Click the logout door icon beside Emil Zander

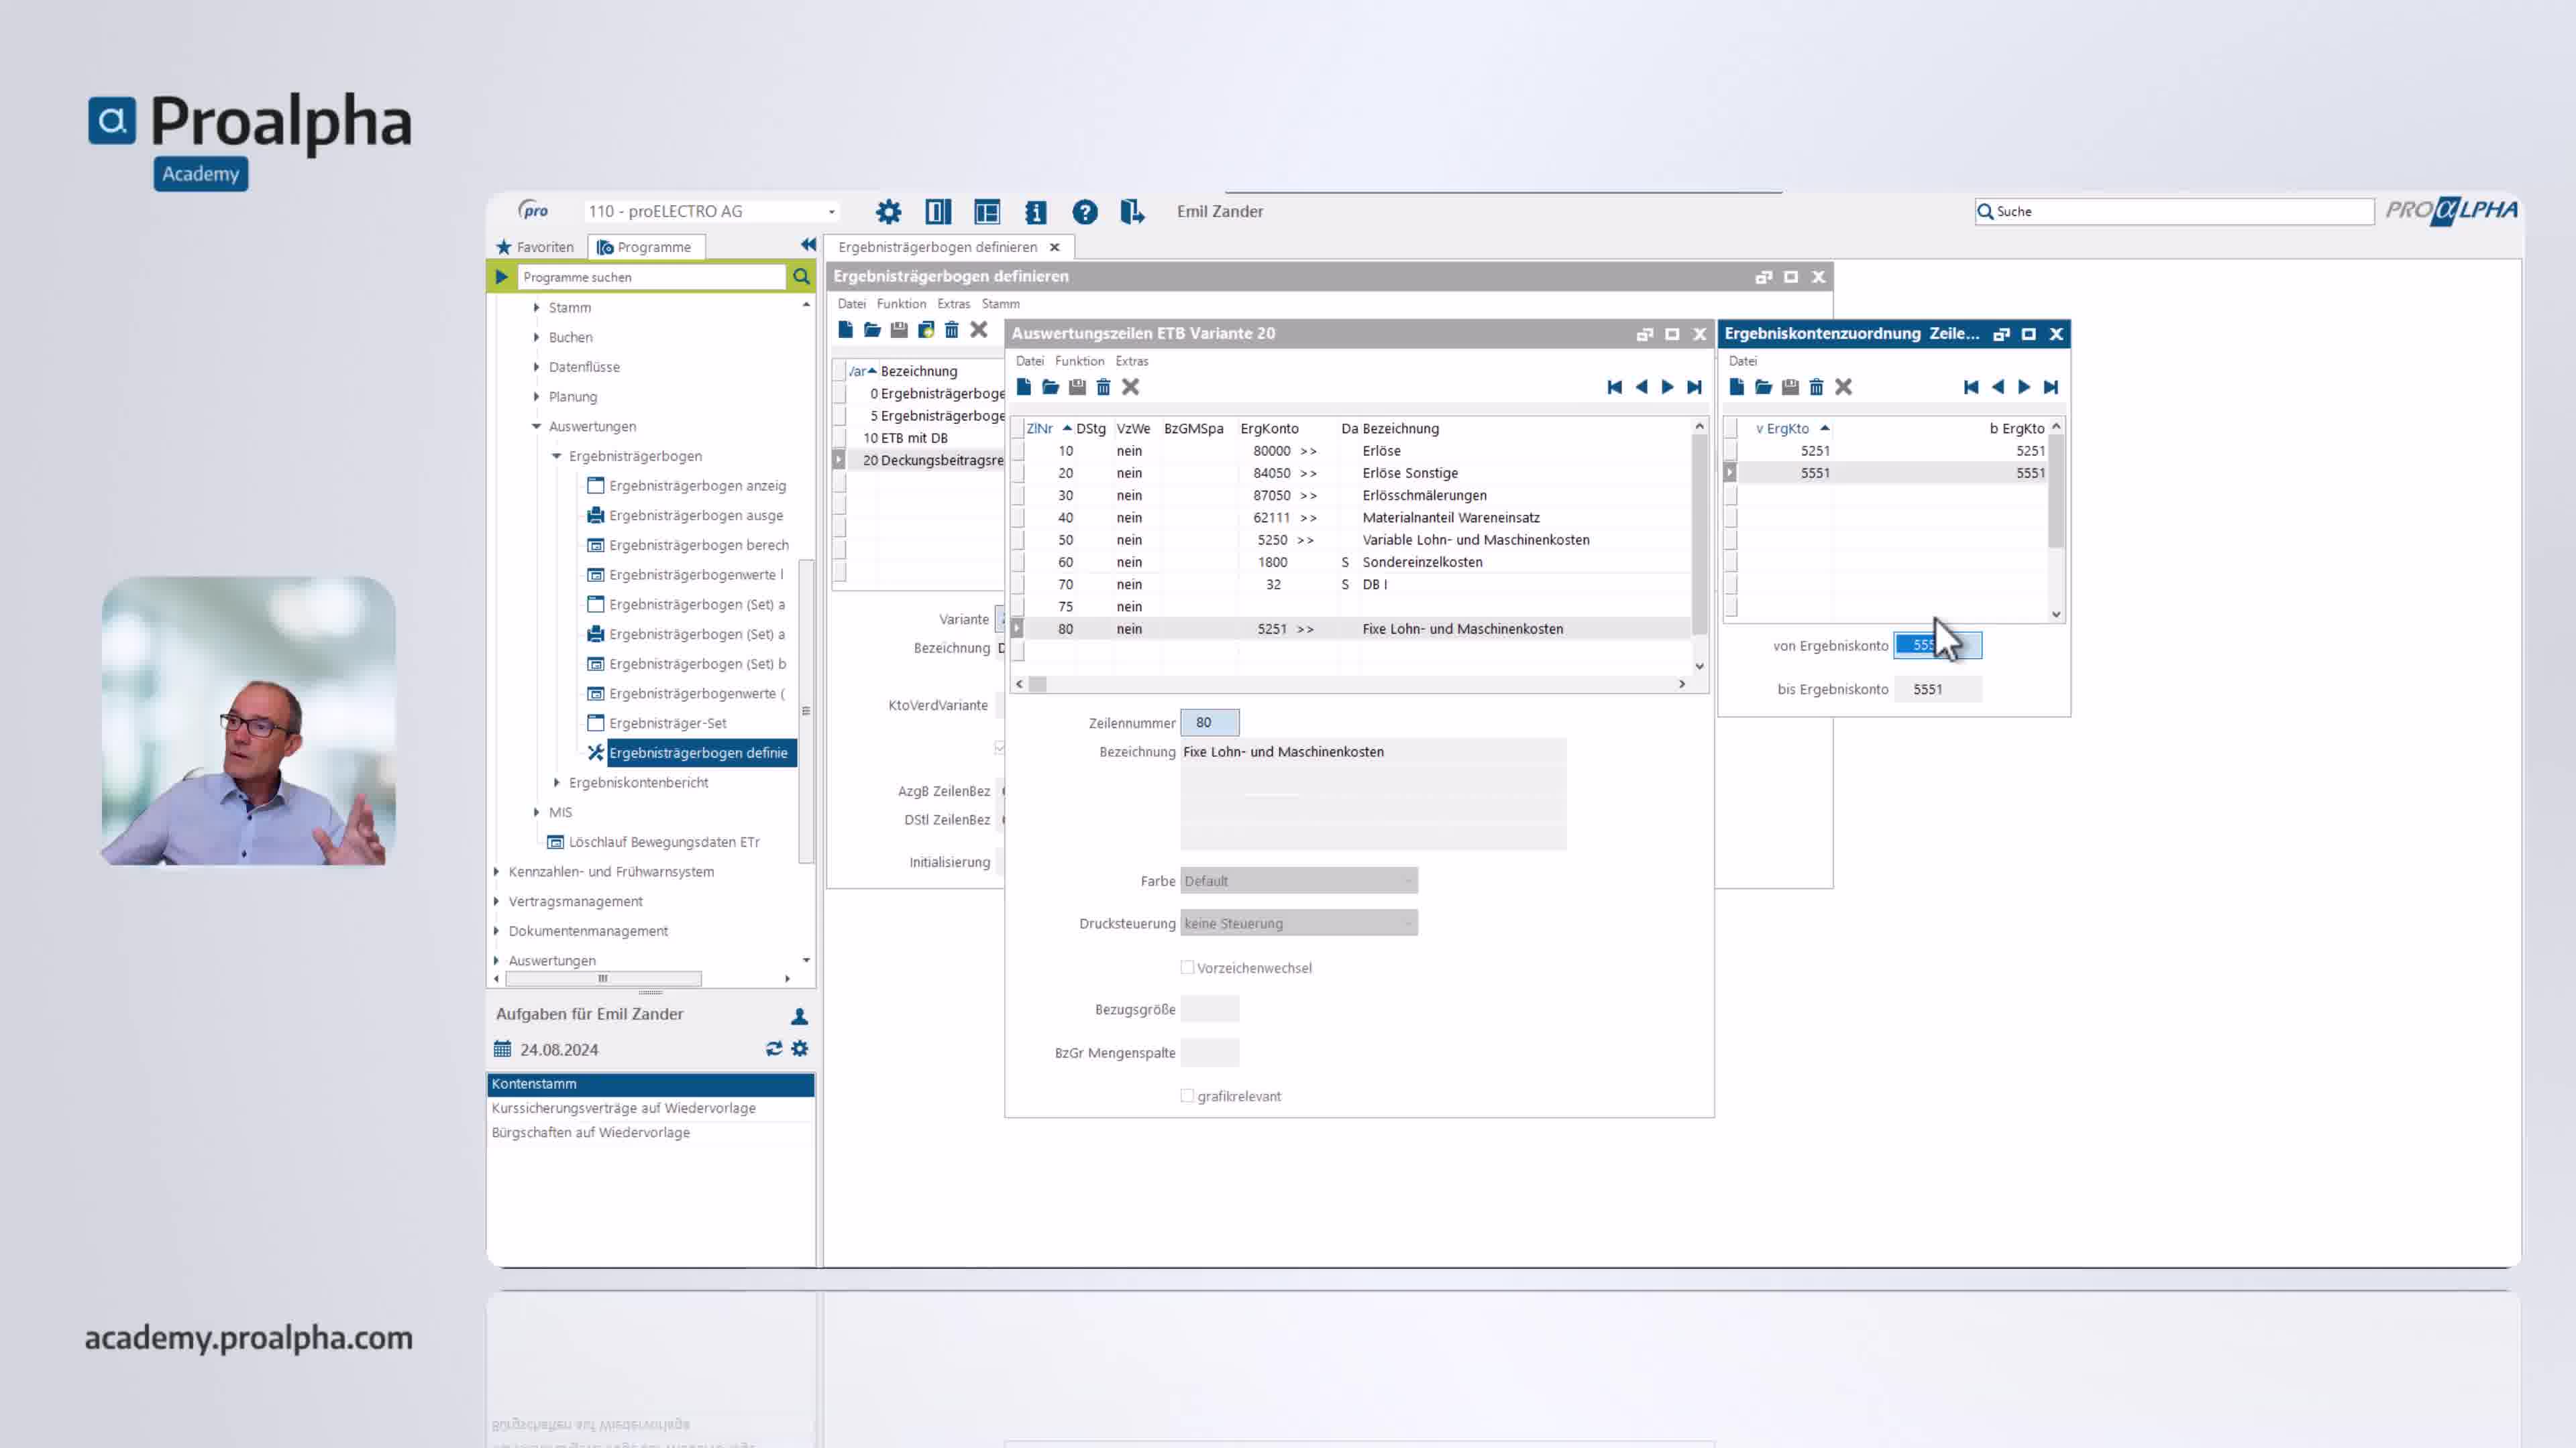pos(1132,212)
